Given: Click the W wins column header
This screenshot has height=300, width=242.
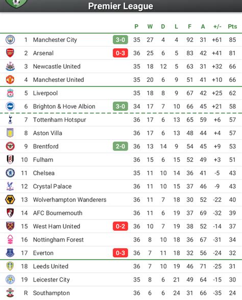Looking at the screenshot, I should 150,27.
